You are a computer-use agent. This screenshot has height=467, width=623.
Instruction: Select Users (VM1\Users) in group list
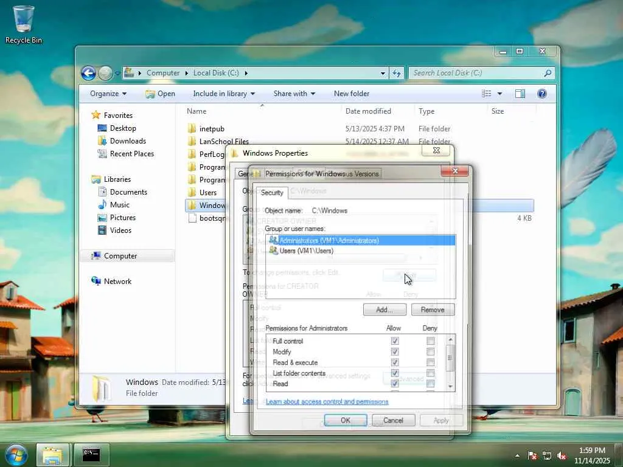coord(360,251)
